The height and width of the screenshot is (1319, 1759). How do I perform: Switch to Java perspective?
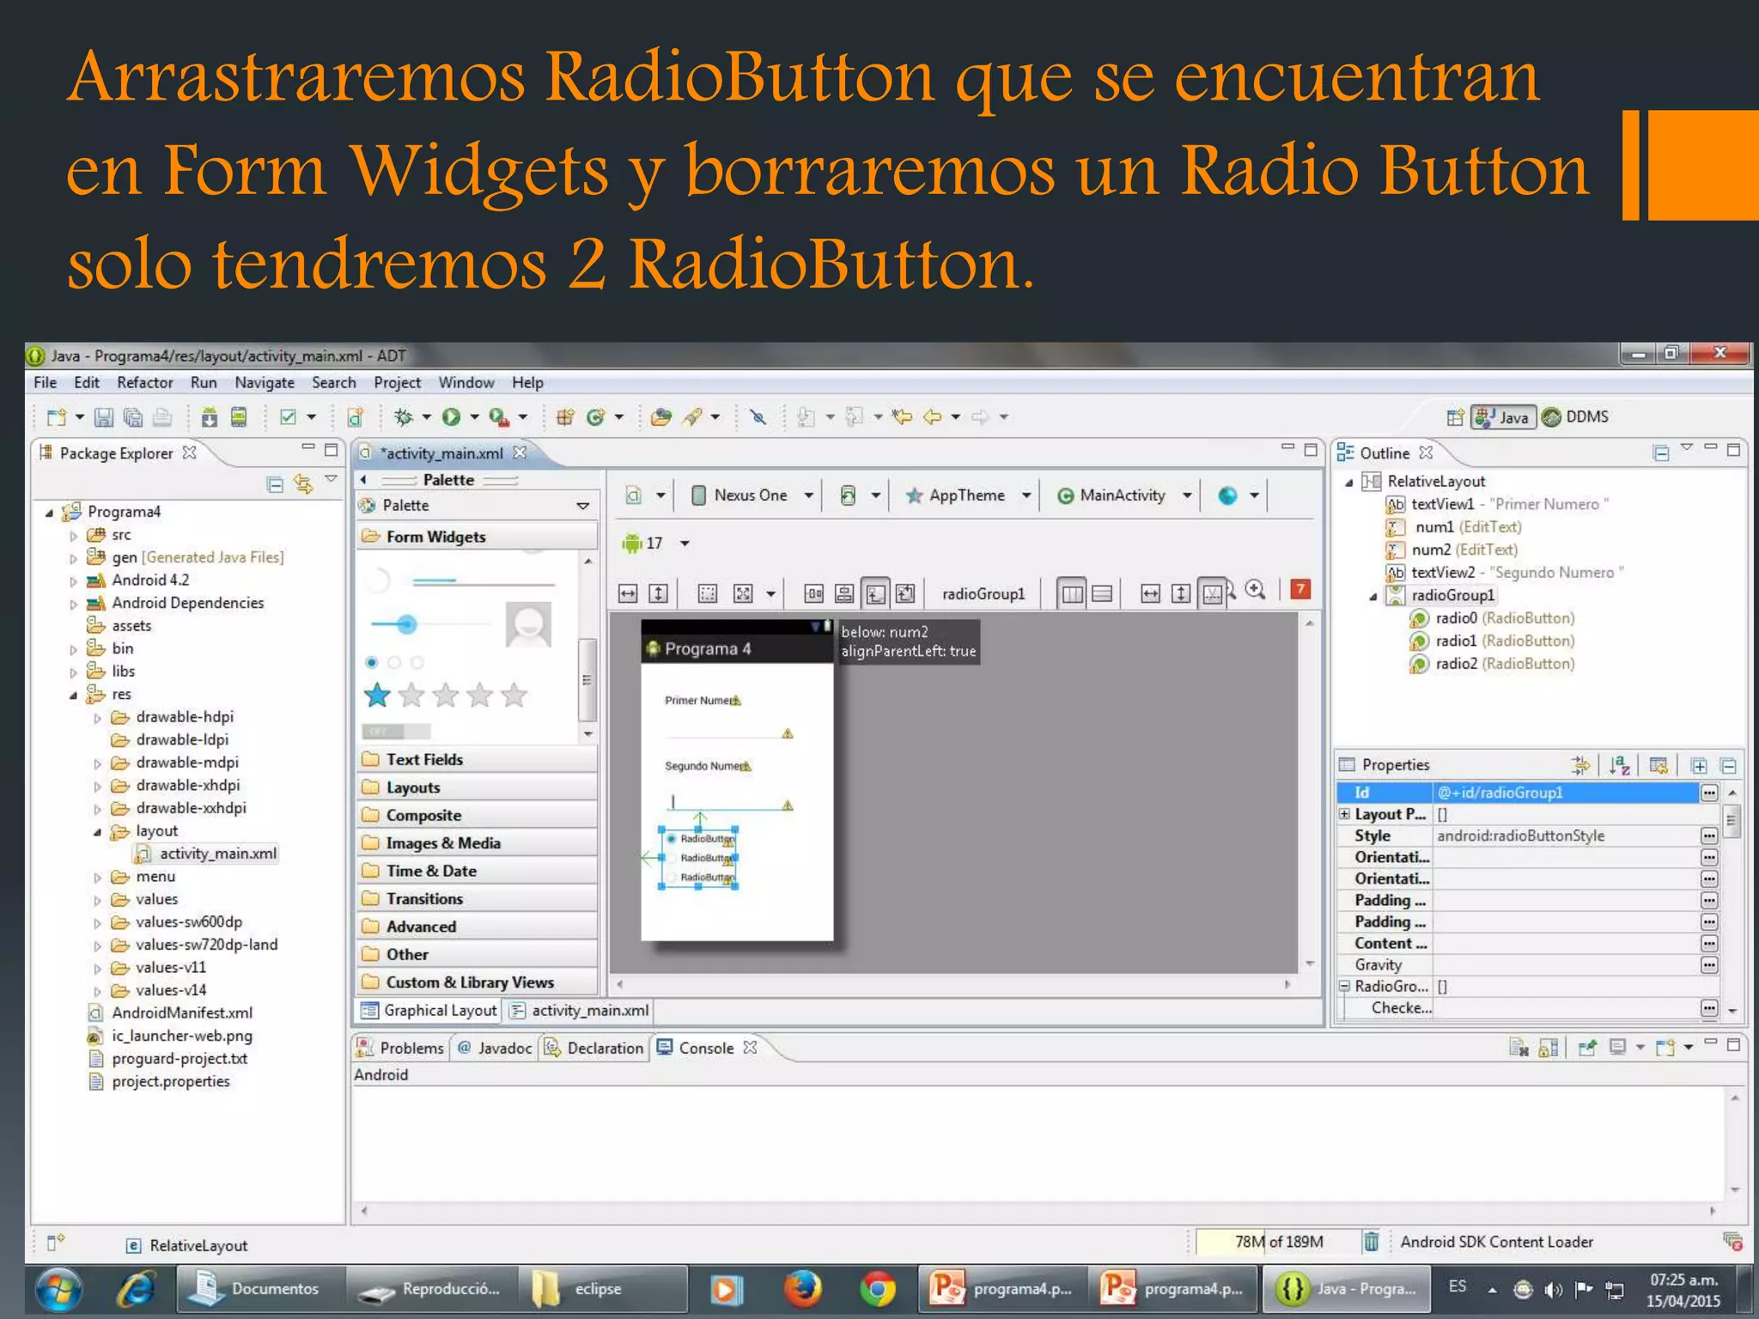pos(1503,417)
